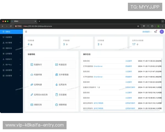Click 批量执行操作 tag in the log
The image size is (165, 132).
pos(130,87)
